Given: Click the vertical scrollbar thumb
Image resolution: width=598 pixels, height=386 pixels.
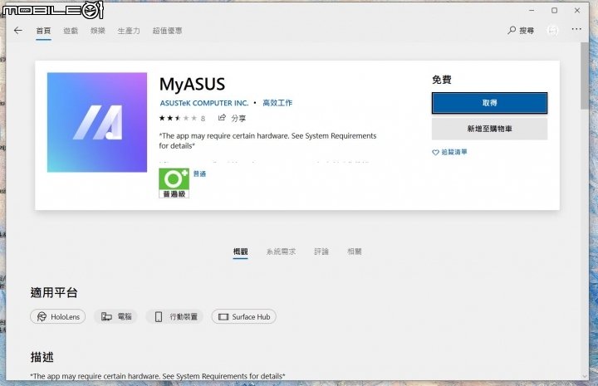Looking at the screenshot, I should 584,76.
